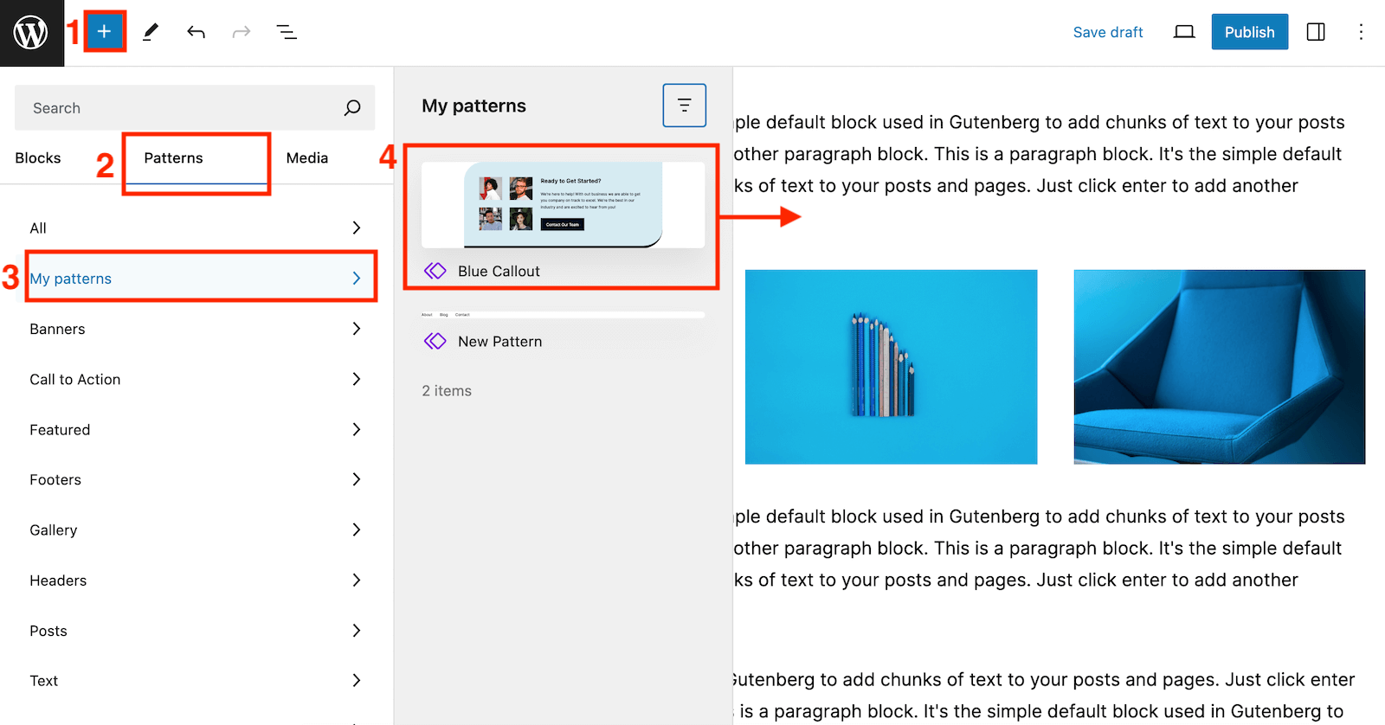Expand the Text category
The image size is (1385, 725).
[x=196, y=681]
